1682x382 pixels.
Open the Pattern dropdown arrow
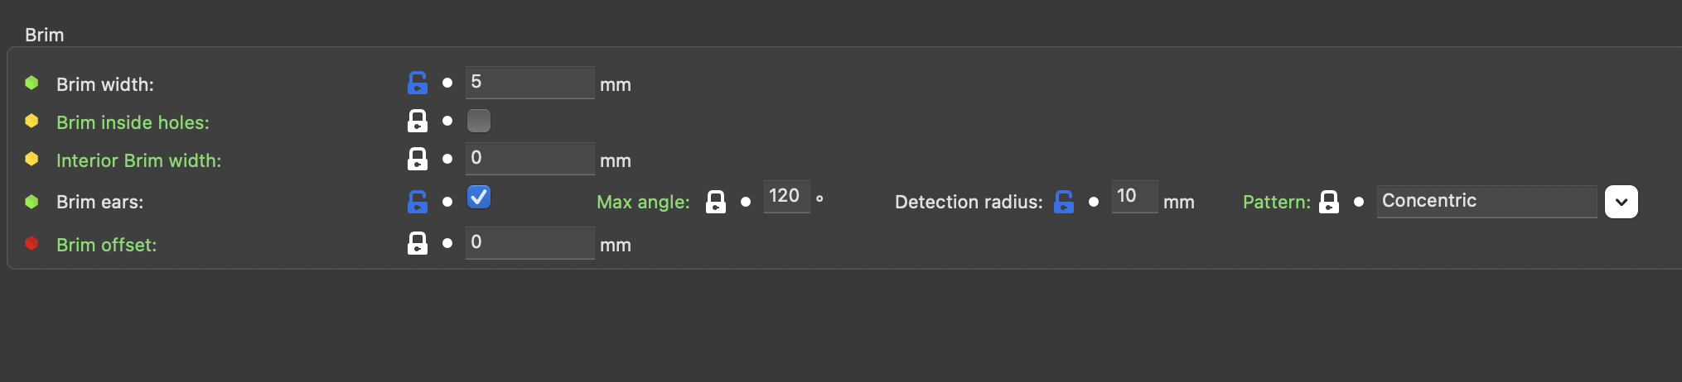point(1621,202)
